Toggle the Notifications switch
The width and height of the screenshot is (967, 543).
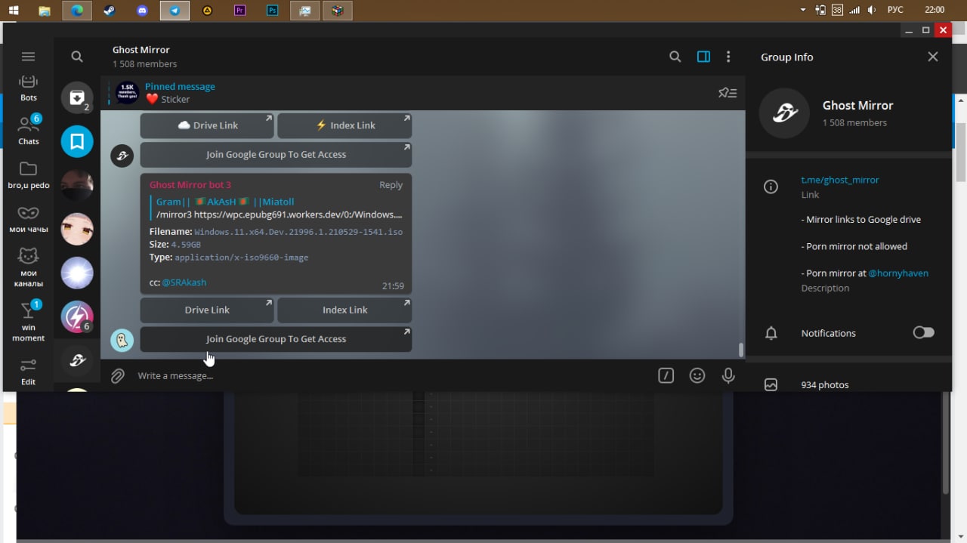(x=923, y=333)
